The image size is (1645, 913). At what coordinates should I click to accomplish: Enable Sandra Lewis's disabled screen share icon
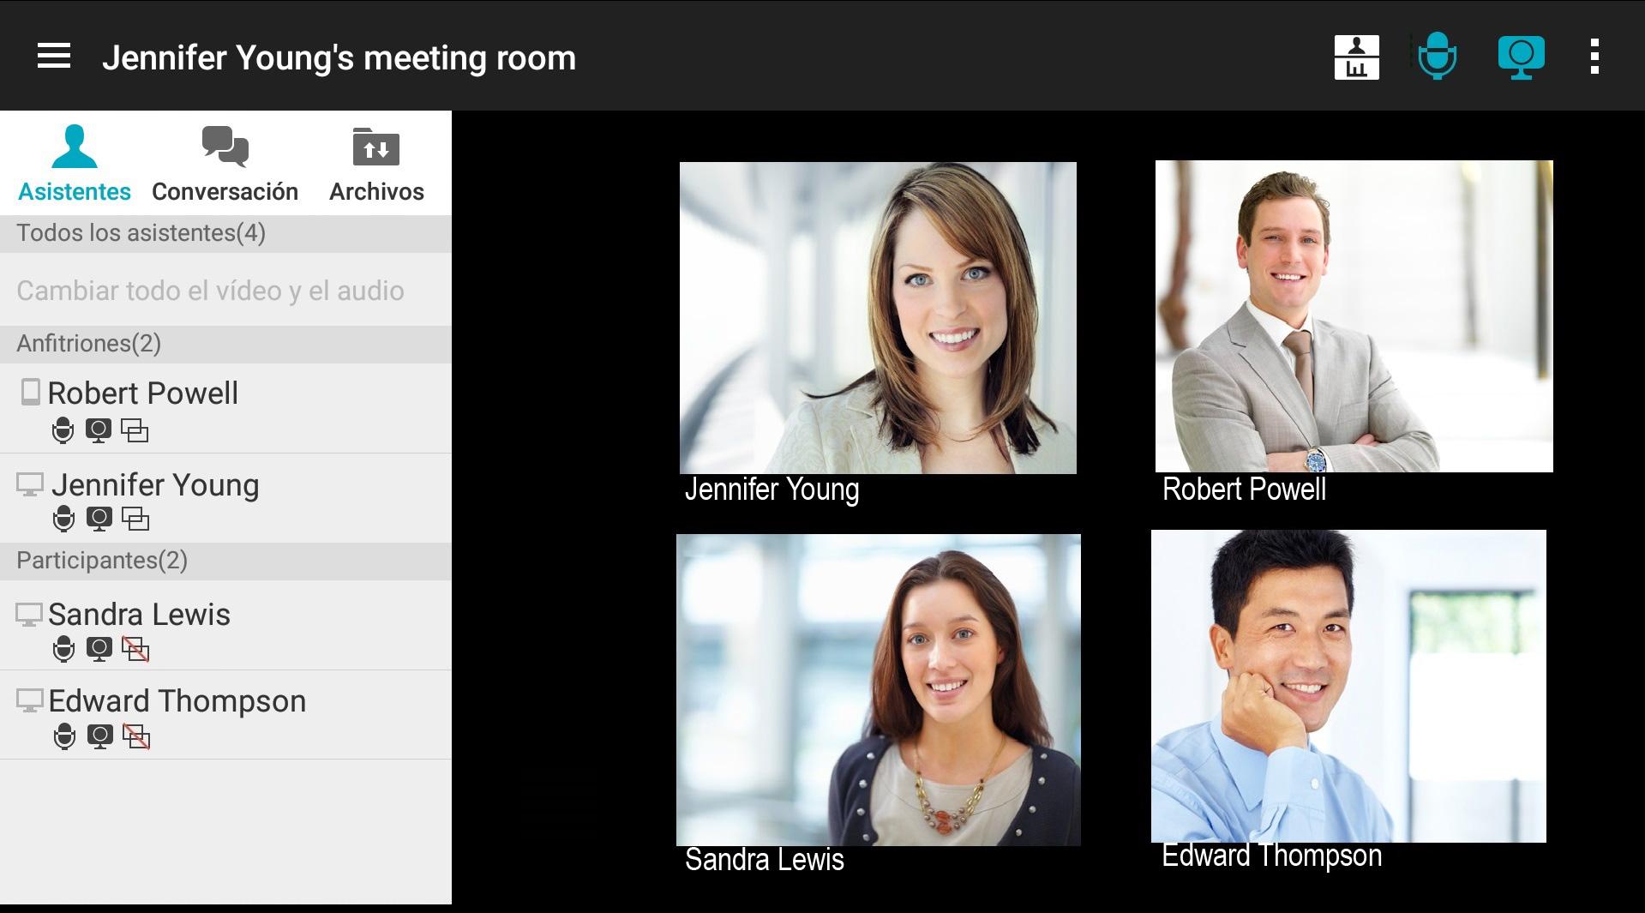tap(135, 649)
